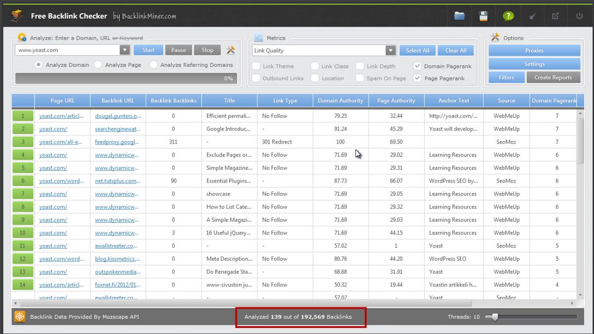Click the Metrics chart icon
This screenshot has width=594, height=334.
[x=258, y=38]
